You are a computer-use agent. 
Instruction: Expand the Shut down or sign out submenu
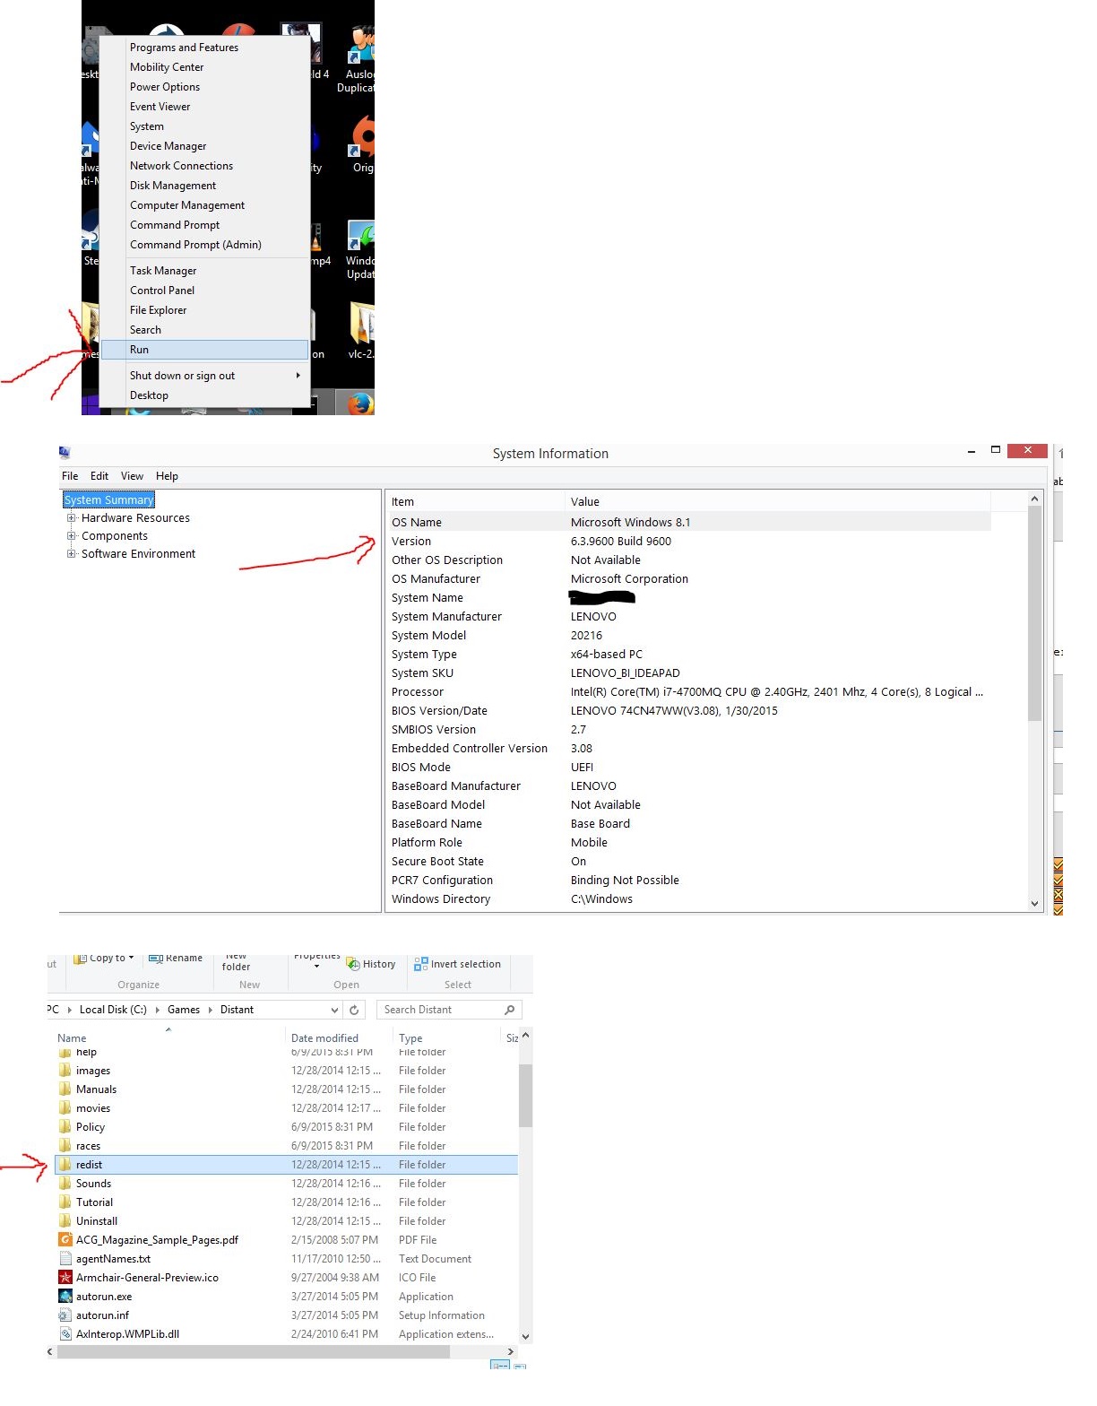coord(298,376)
